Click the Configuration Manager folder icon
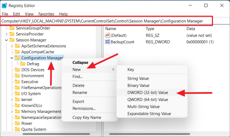The image size is (230, 137). pyautogui.click(x=17, y=58)
